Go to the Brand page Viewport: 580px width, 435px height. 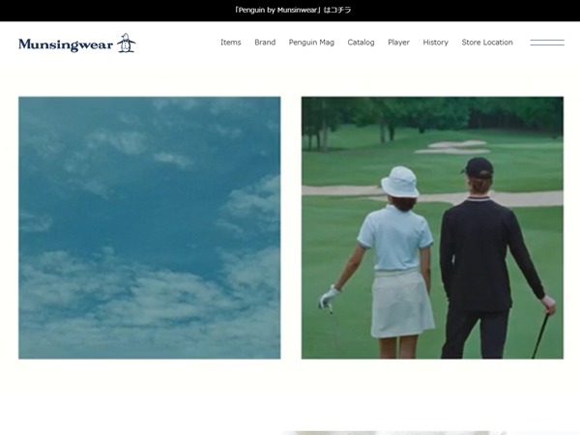click(x=265, y=43)
